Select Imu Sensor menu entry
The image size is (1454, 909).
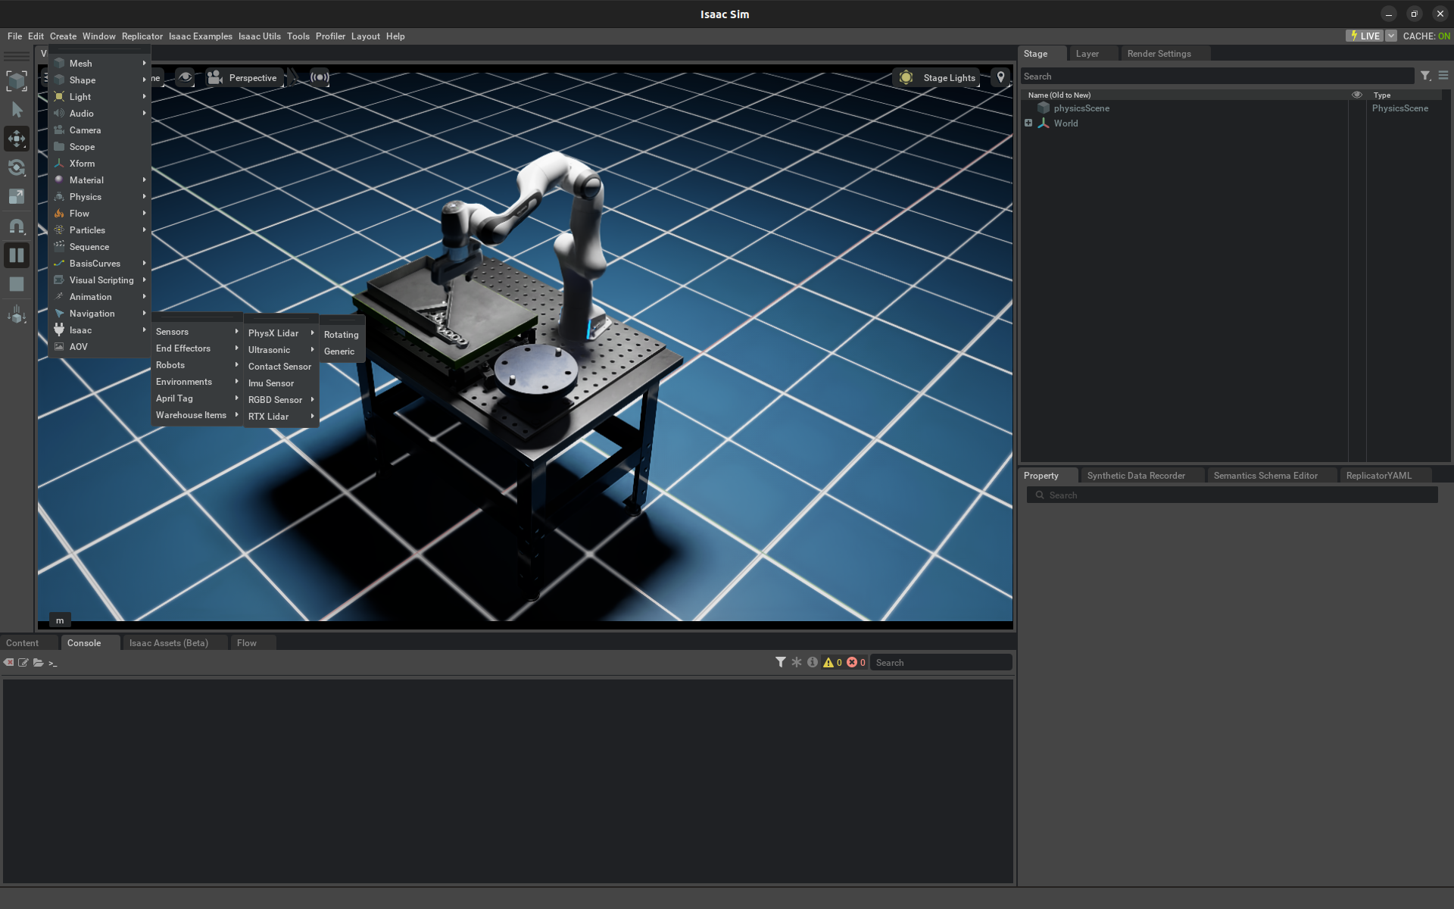coord(281,383)
